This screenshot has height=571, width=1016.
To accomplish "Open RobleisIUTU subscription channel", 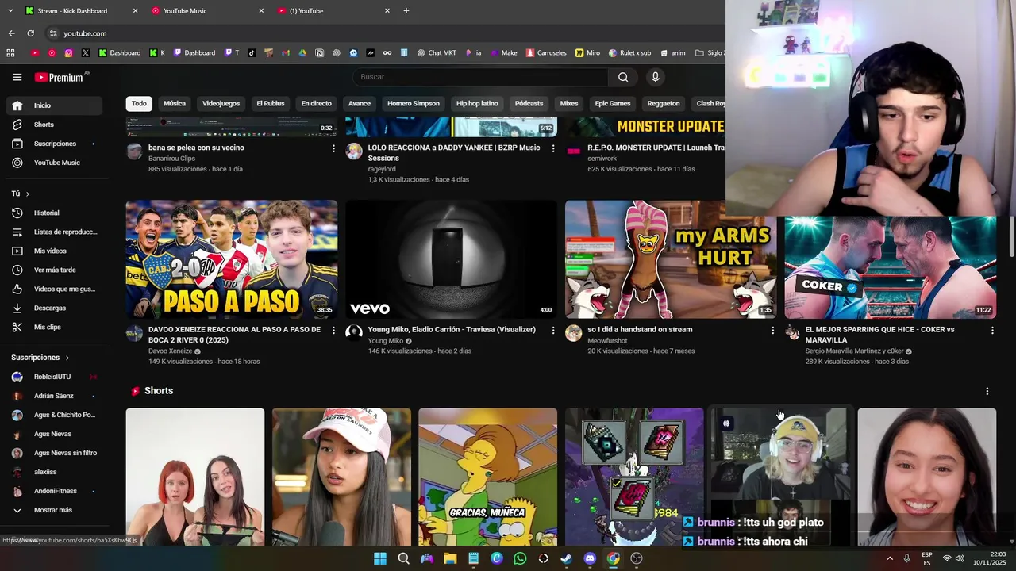I will [54, 377].
